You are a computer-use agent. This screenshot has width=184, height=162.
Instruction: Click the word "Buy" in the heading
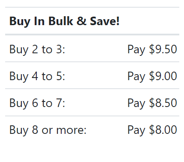coord(20,21)
